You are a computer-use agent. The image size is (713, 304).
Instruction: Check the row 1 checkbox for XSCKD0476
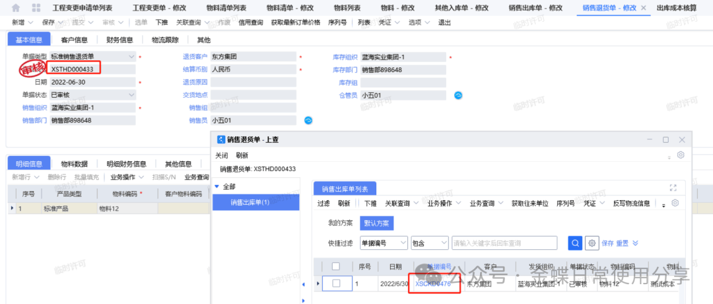tap(336, 284)
